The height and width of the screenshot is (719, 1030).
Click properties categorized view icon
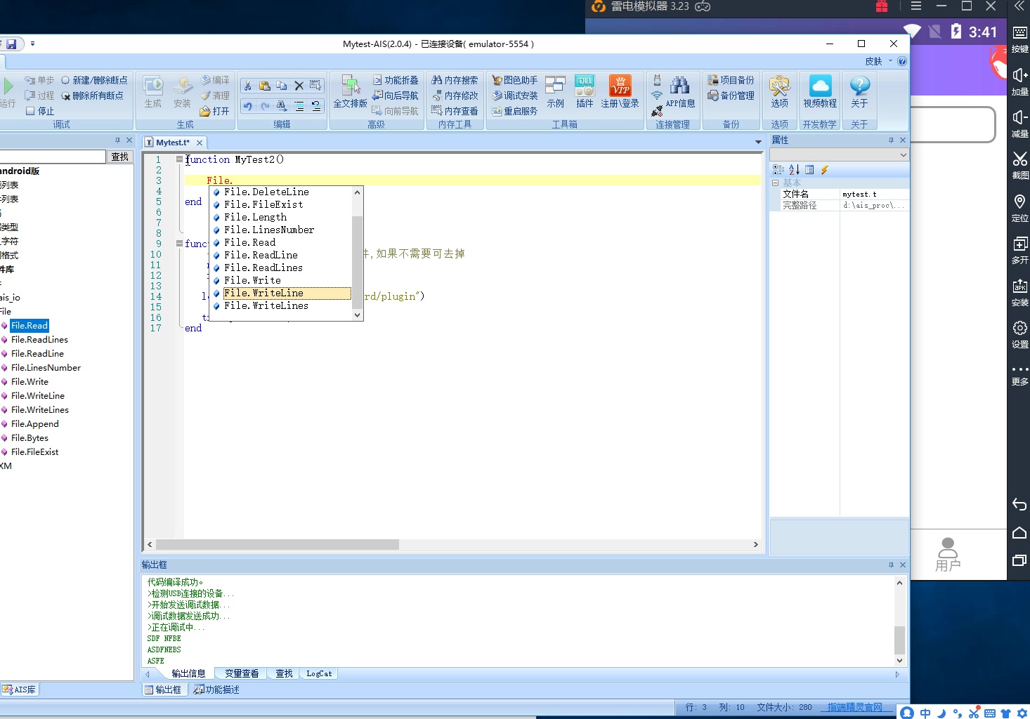point(778,169)
